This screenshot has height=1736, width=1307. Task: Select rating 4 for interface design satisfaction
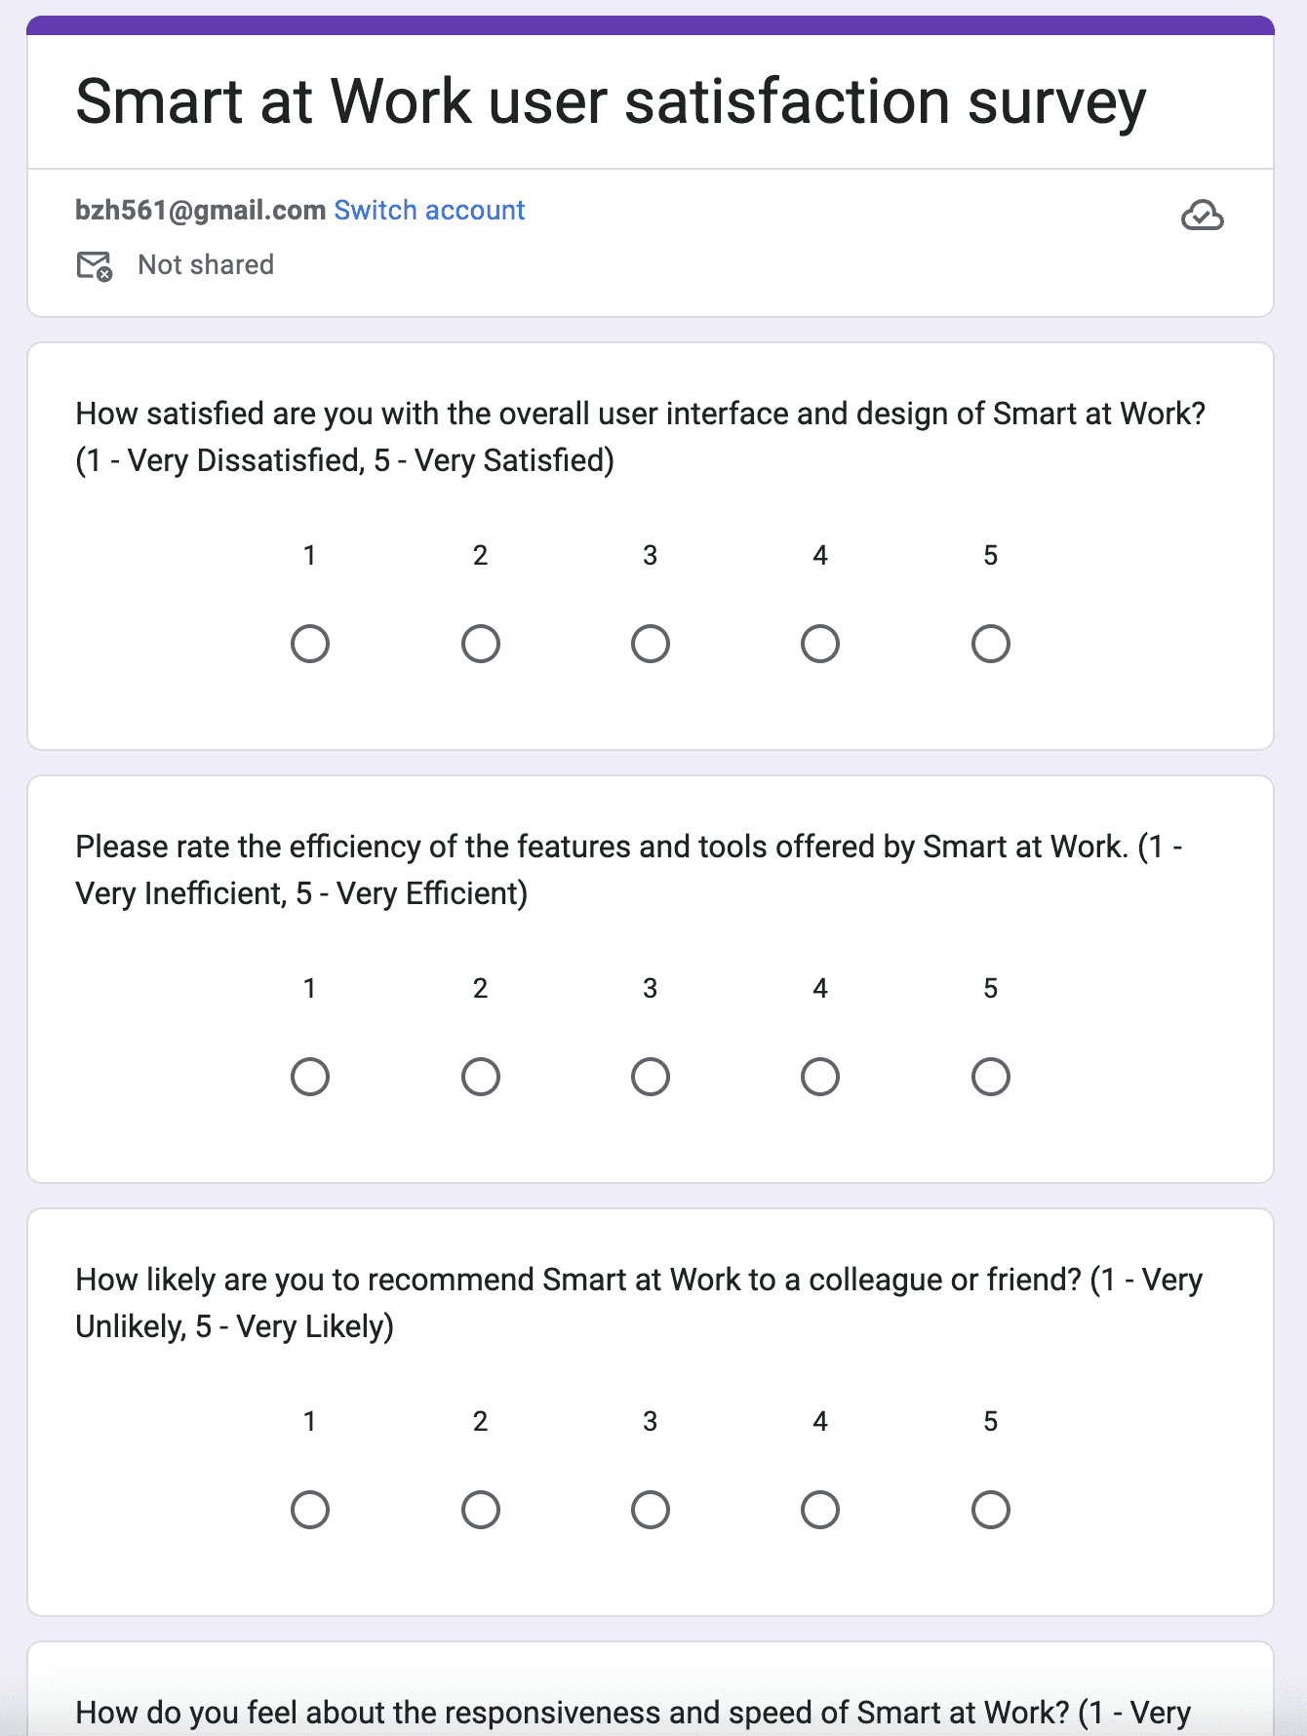point(820,644)
